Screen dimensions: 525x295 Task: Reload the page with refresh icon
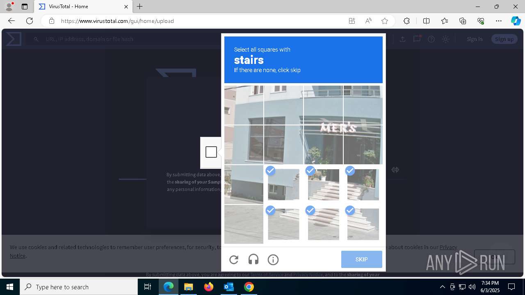tap(30, 21)
